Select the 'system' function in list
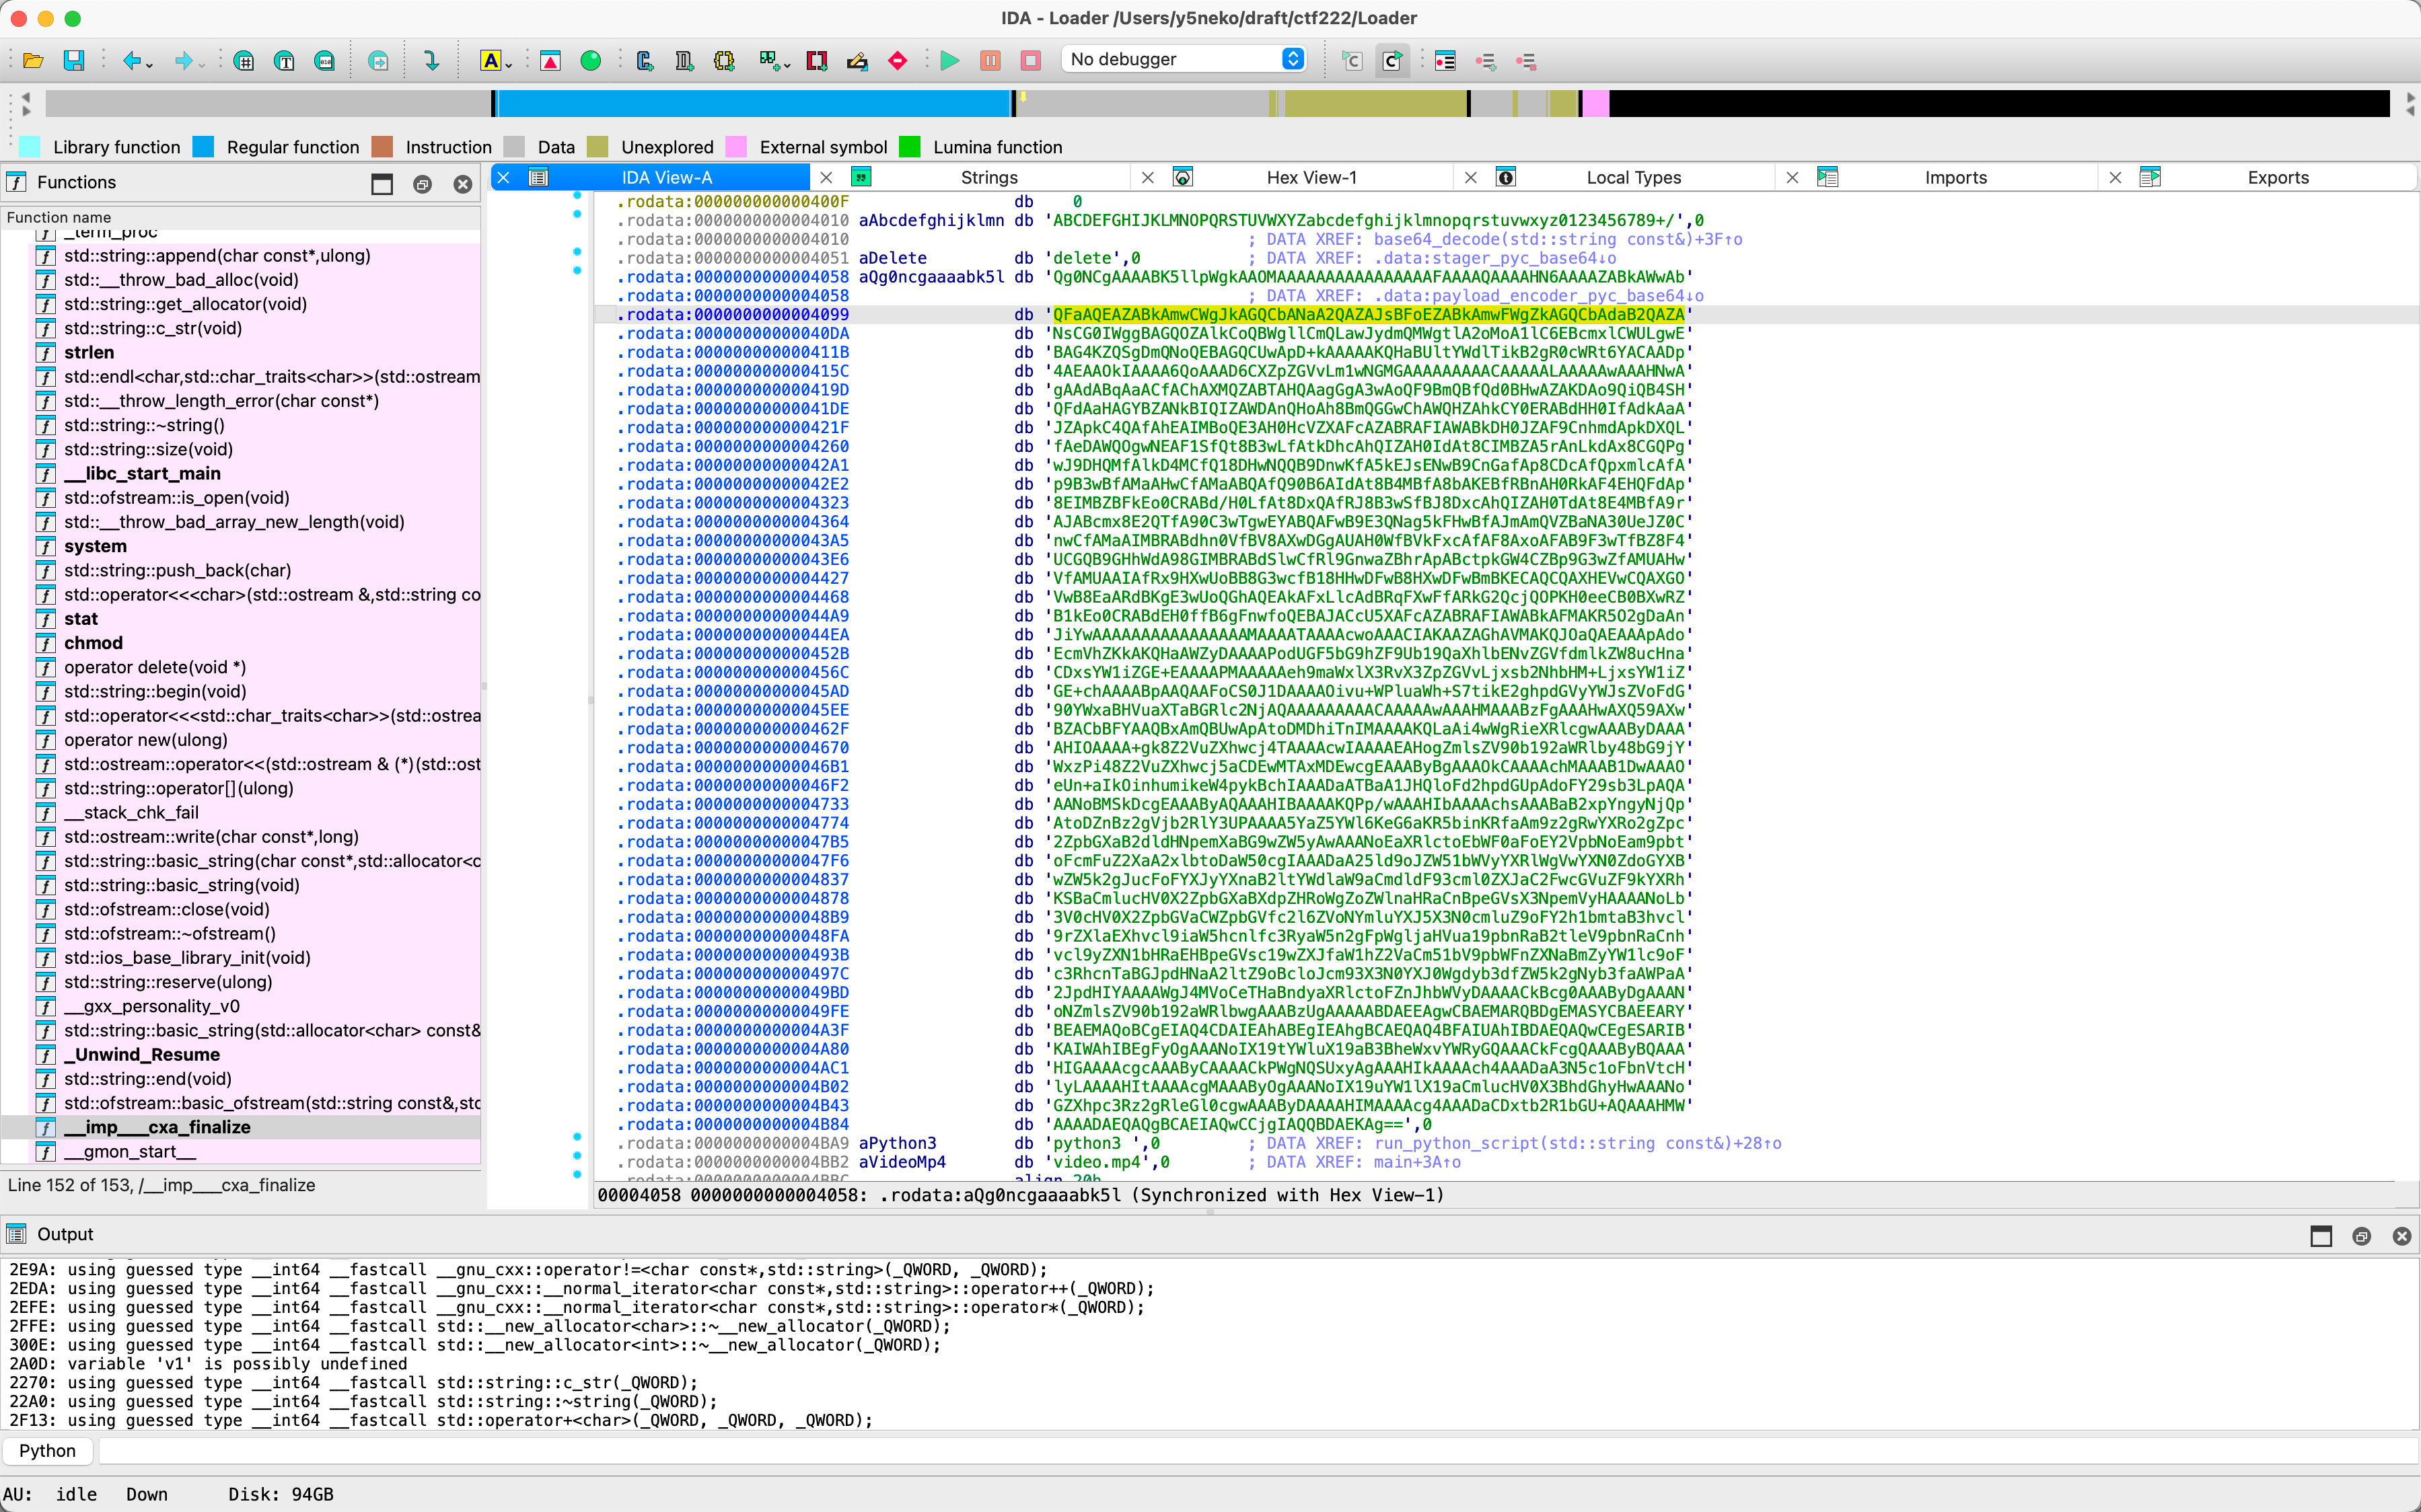Viewport: 2421px width, 1512px height. point(95,546)
